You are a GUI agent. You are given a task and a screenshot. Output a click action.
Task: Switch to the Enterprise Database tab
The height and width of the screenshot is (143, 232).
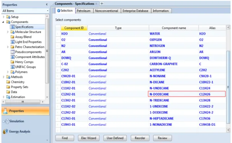click(x=136, y=11)
